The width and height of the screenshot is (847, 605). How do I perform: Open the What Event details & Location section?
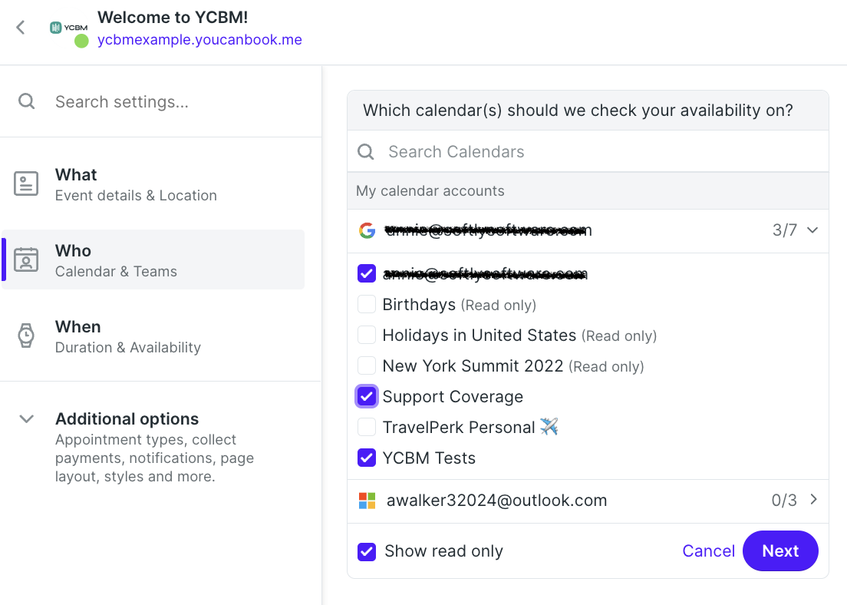coord(153,184)
